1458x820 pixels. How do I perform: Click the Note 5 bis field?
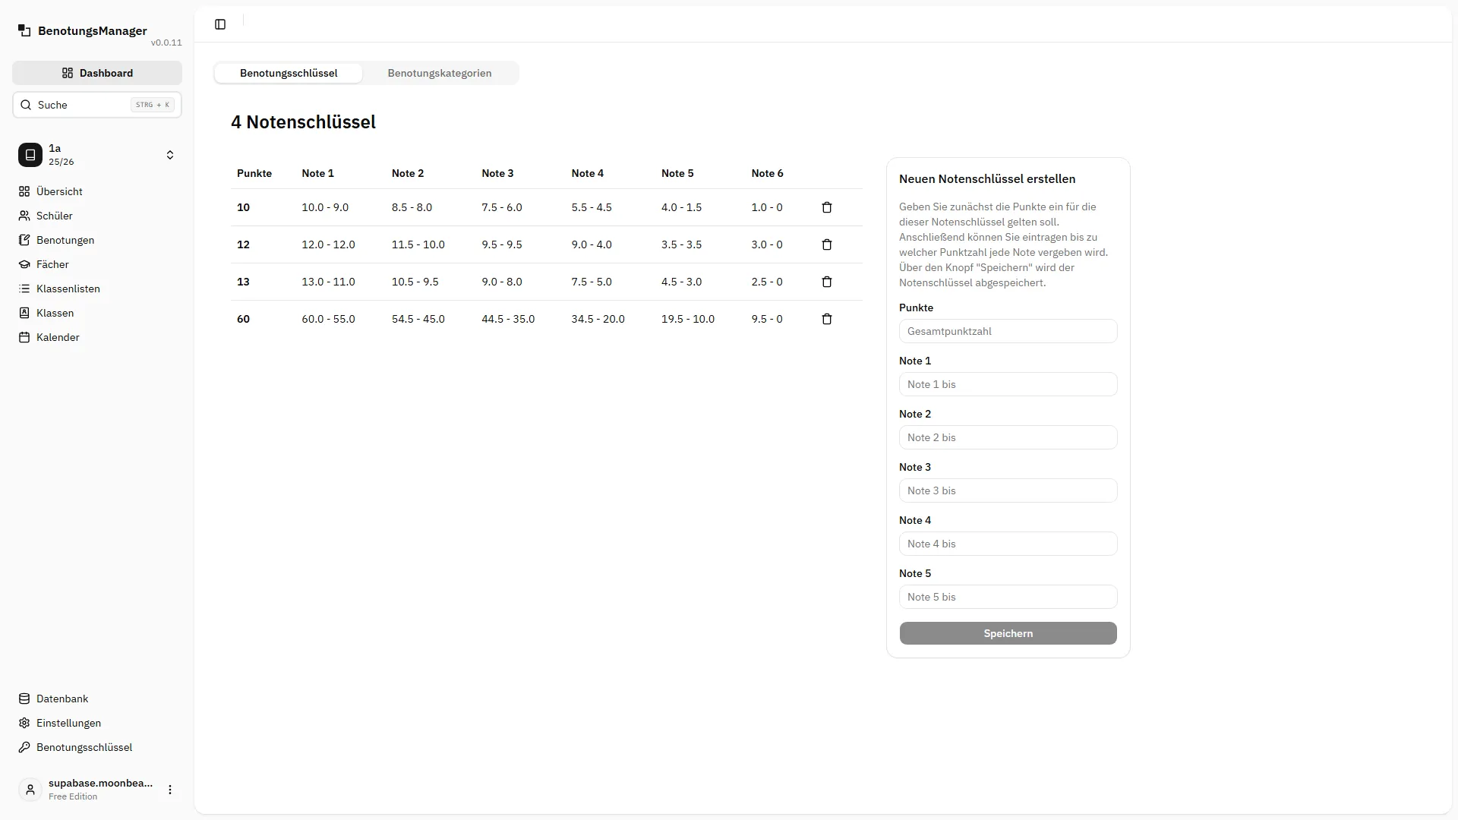point(1008,597)
